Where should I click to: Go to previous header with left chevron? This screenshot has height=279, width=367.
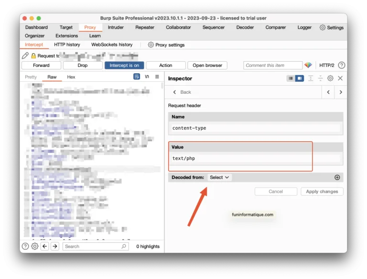click(328, 92)
